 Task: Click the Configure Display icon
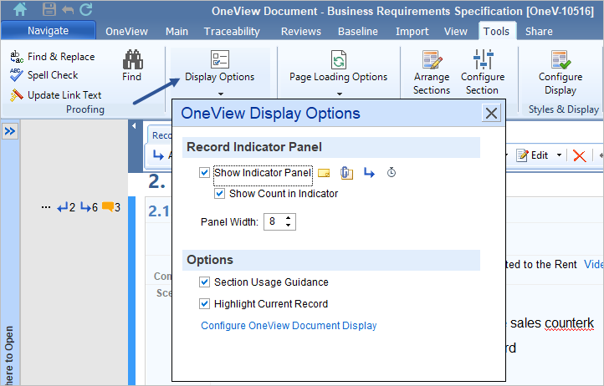click(x=560, y=59)
